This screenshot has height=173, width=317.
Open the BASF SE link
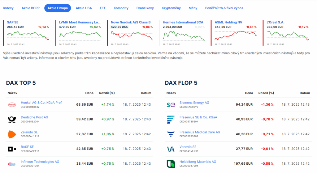click(x=27, y=147)
